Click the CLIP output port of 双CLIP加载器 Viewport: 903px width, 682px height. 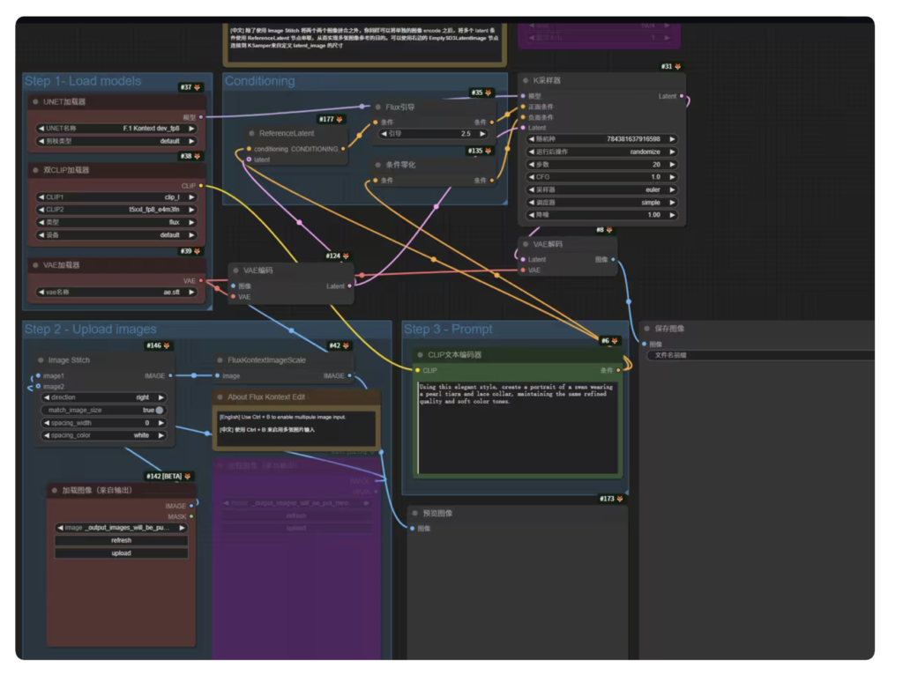200,186
